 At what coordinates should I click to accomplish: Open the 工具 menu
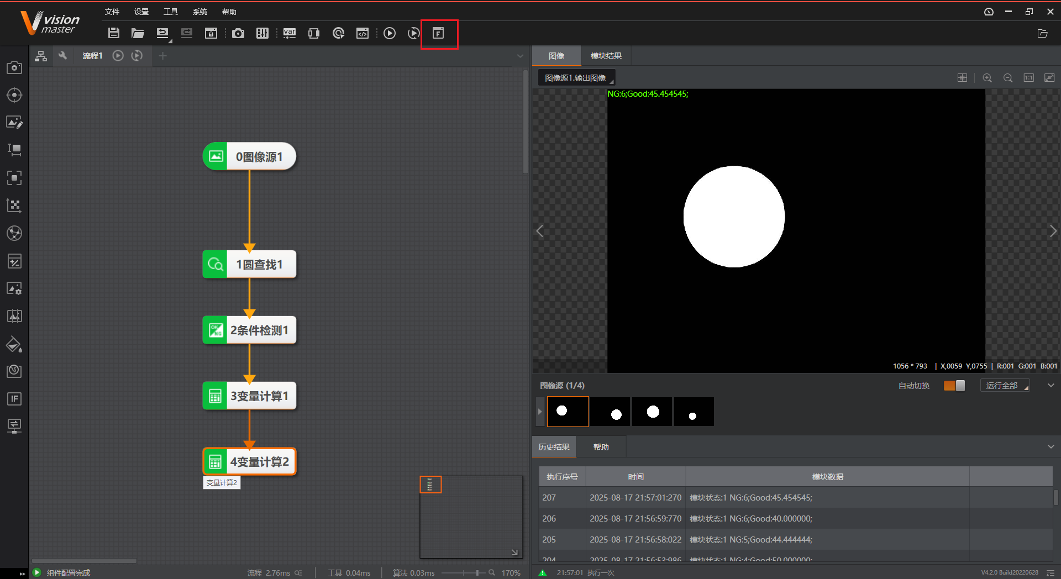click(170, 12)
